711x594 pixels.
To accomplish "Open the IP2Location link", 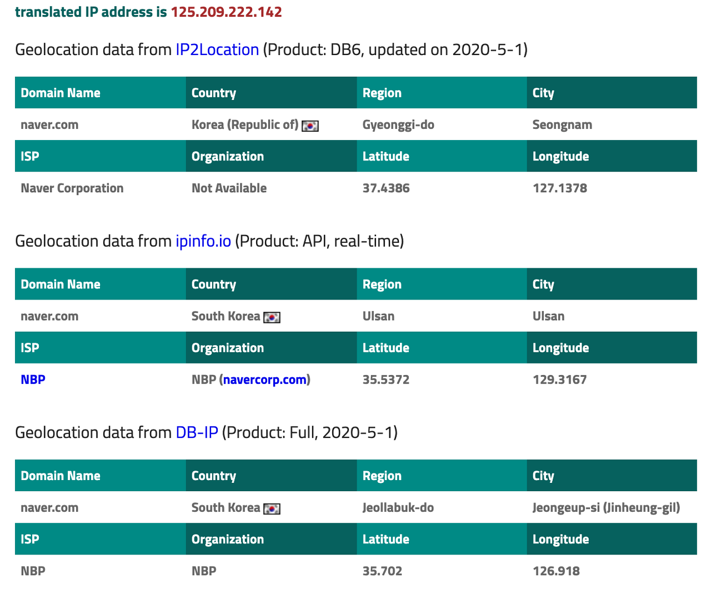I will click(217, 49).
